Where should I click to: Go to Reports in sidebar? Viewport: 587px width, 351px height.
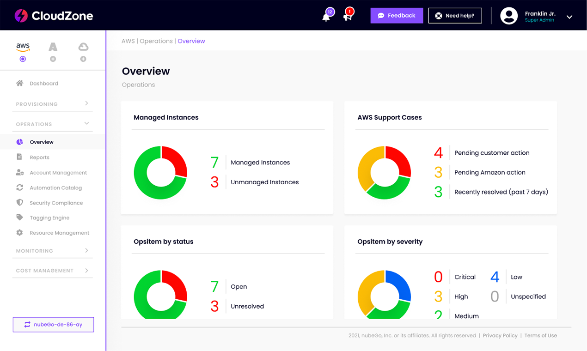(40, 157)
